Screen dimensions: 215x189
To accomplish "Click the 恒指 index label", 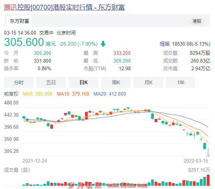I will (x=165, y=44).
